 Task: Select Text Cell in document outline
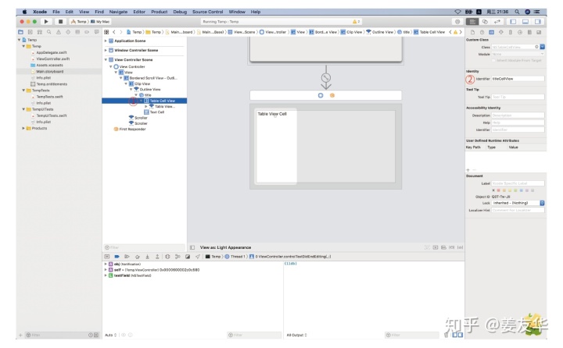pos(157,112)
